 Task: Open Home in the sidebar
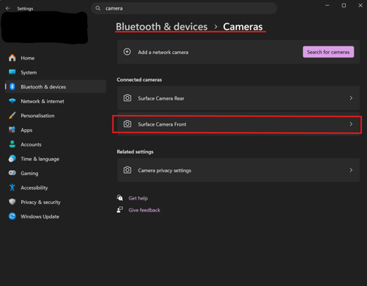coord(56,58)
